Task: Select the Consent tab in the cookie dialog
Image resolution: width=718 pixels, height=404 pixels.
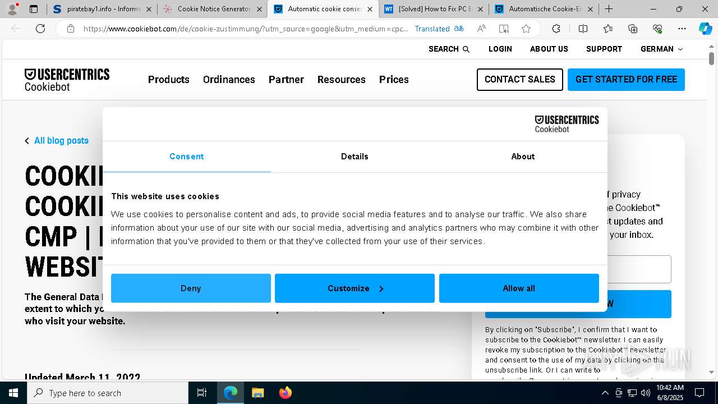Action: (187, 157)
